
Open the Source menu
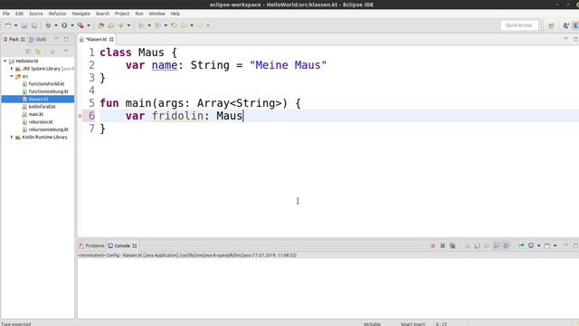tap(36, 14)
